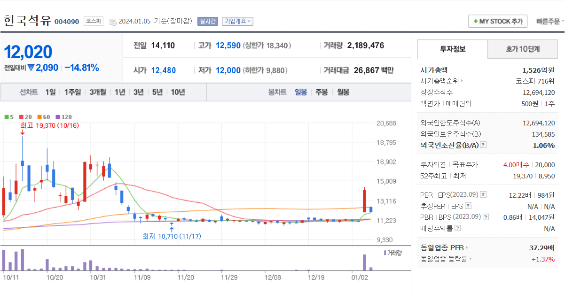Select the 1일 line chart period

(x=50, y=92)
